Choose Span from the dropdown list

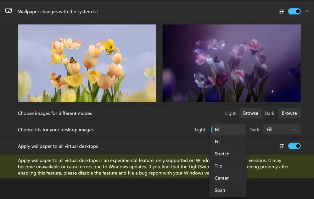228,190
